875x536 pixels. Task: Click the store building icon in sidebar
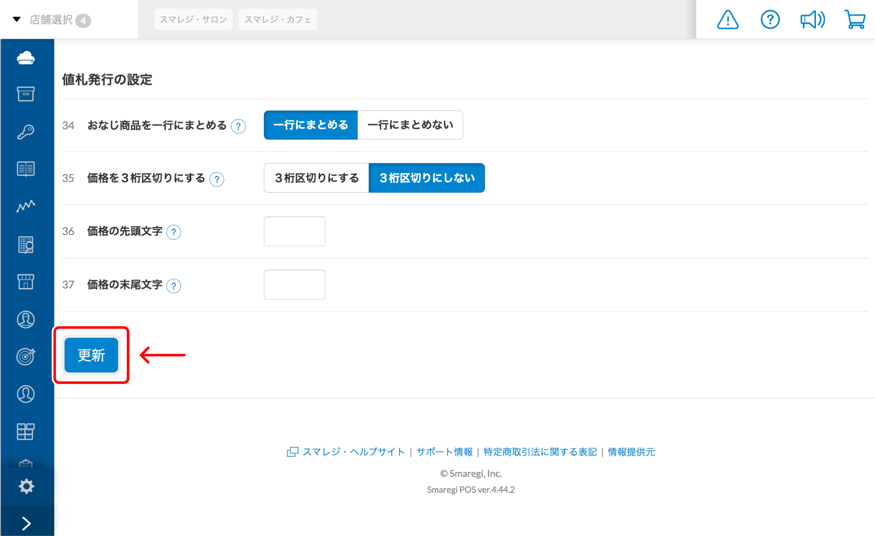coord(25,281)
